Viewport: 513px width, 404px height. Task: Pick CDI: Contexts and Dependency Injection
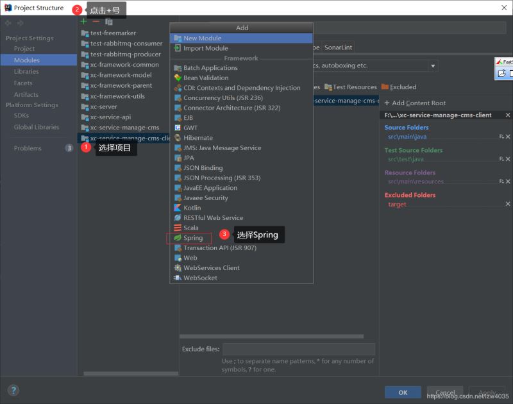coord(241,88)
